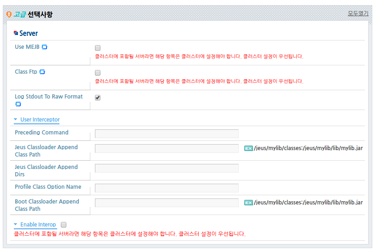Click the Server heading text
This screenshot has width=376, height=250.
point(29,33)
